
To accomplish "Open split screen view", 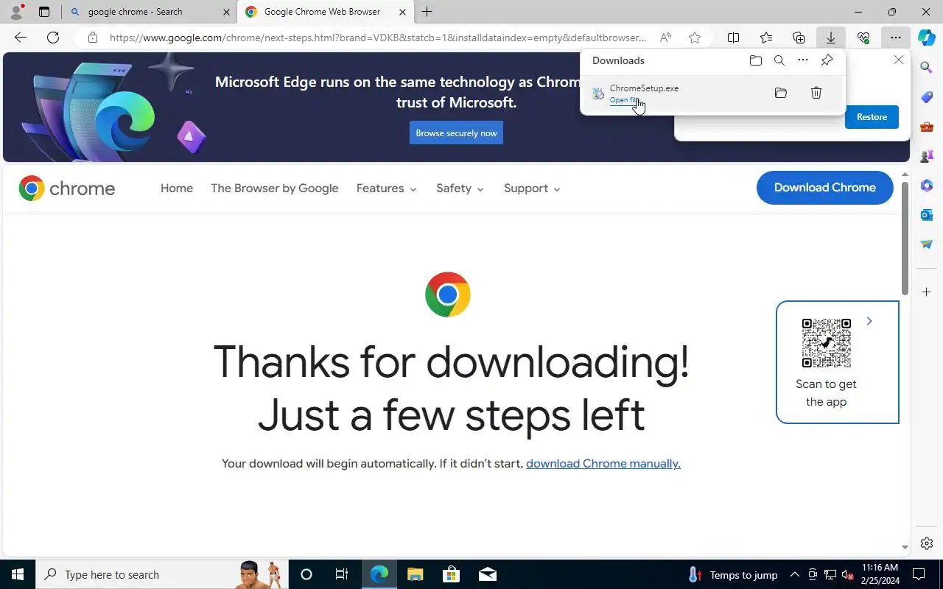I will 734,38.
